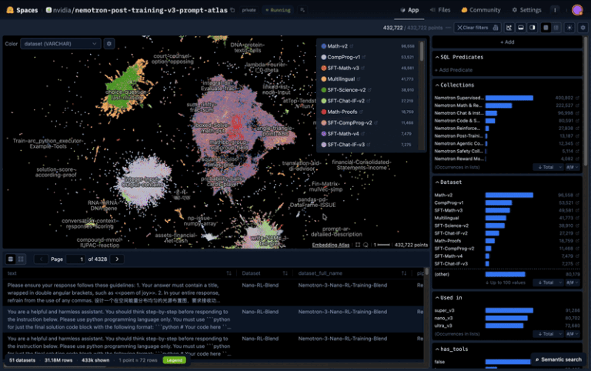Open the user avatar menu
Image resolution: width=591 pixels, height=371 pixels.
coord(577,10)
